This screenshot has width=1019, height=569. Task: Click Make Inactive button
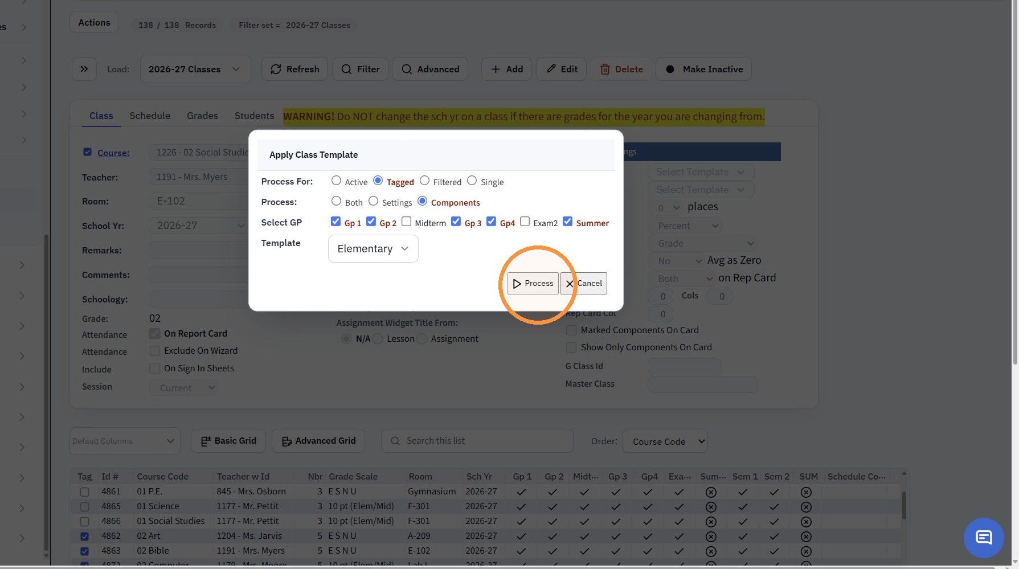click(703, 69)
